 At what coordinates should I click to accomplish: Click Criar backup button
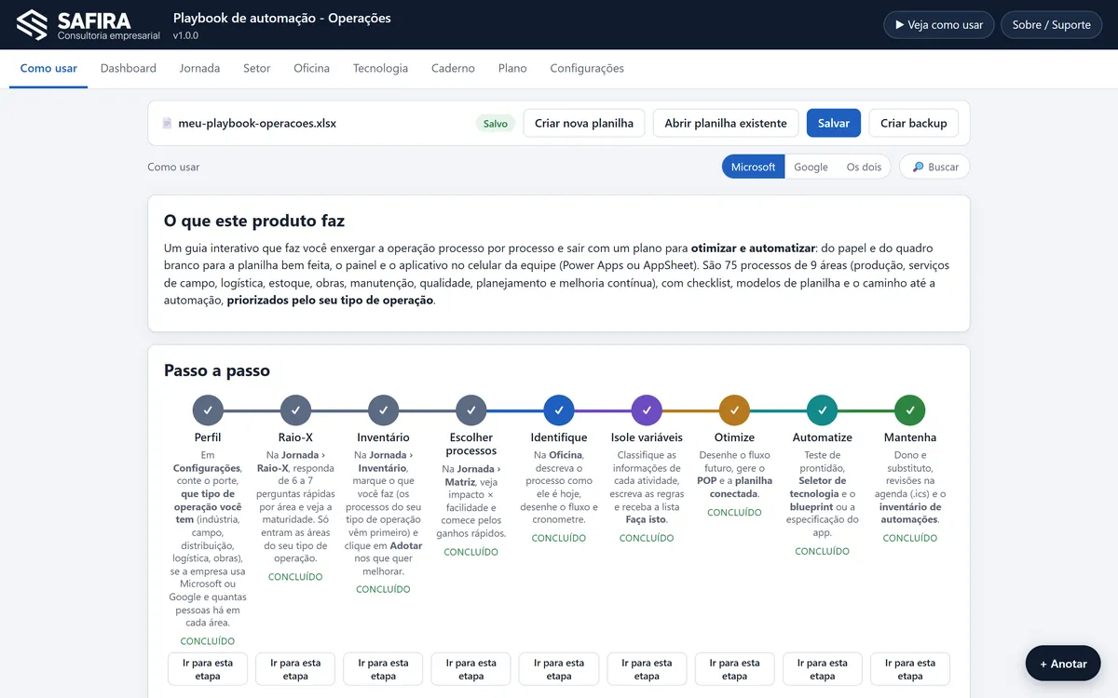click(x=913, y=123)
